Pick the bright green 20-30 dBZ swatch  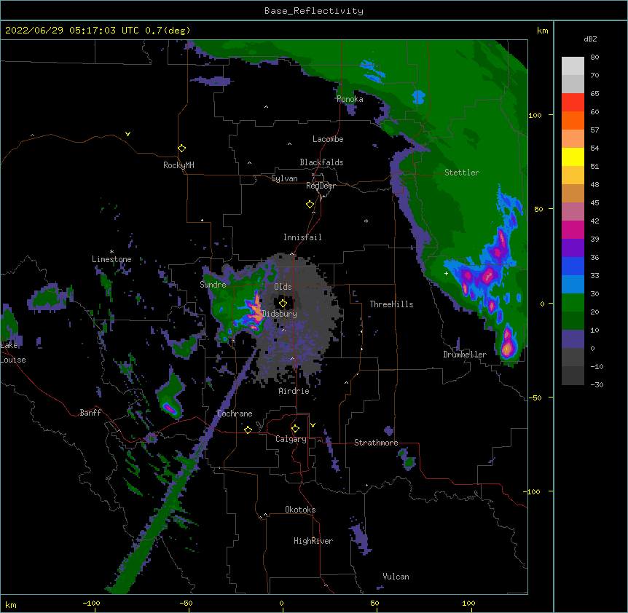pyautogui.click(x=573, y=303)
